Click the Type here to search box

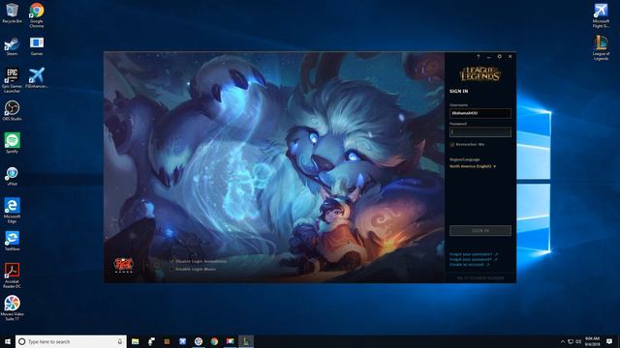71,341
